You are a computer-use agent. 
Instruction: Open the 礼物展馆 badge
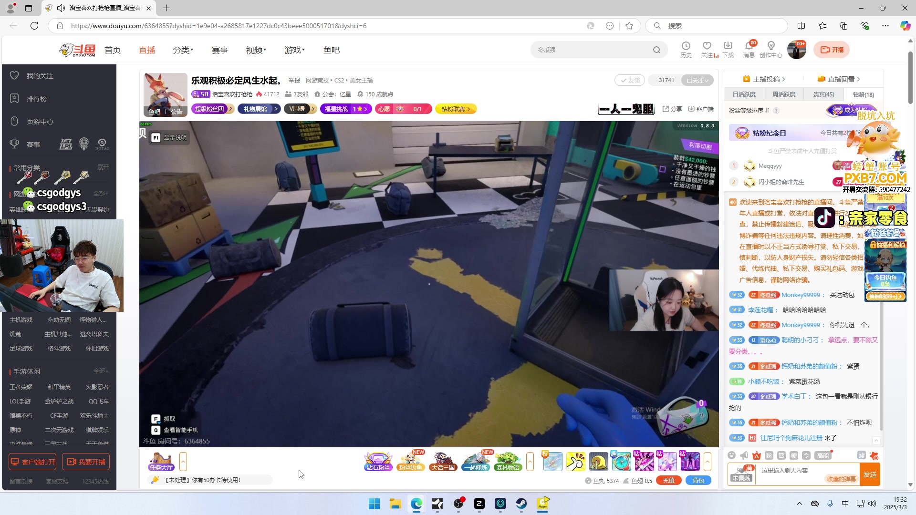pos(259,109)
